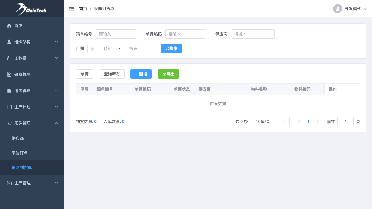Viewport: 372px width, 209px height.
Task: Expand the 组织架构 menu
Action: click(x=32, y=42)
